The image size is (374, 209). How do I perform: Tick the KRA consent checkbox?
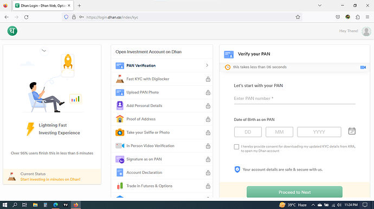236,147
